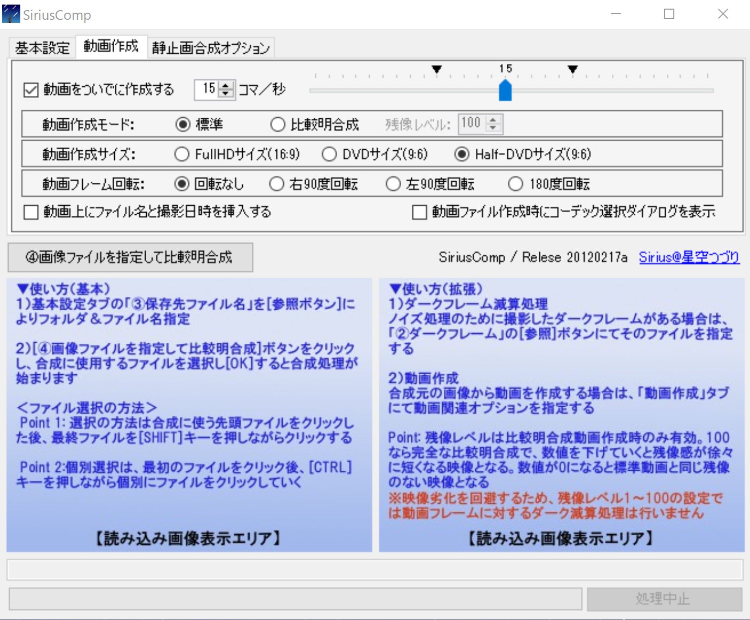Select the 動画作成 tab
The image size is (750, 620).
point(111,46)
